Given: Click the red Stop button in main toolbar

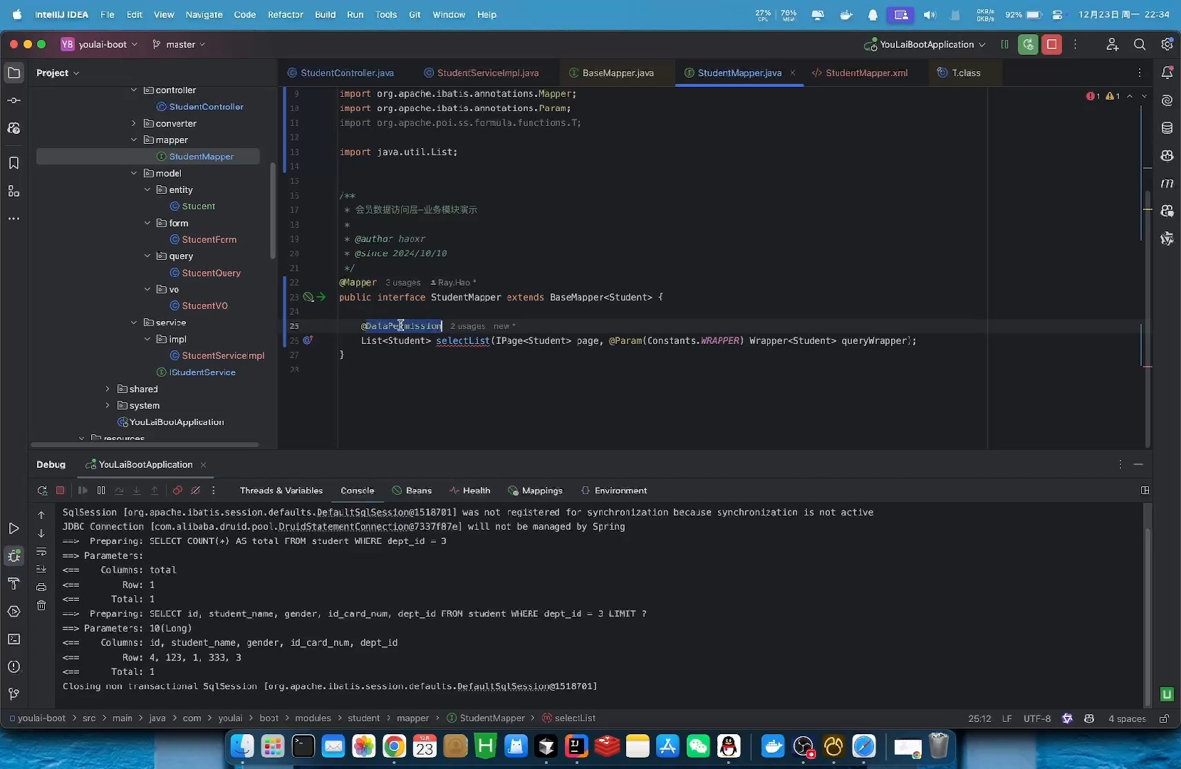Looking at the screenshot, I should [1052, 44].
